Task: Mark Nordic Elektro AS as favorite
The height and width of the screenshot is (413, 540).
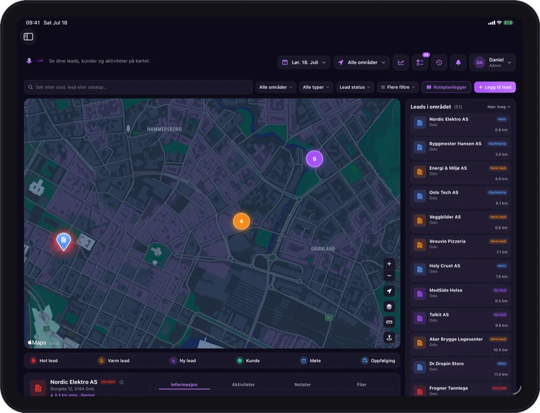Action: coord(122,382)
